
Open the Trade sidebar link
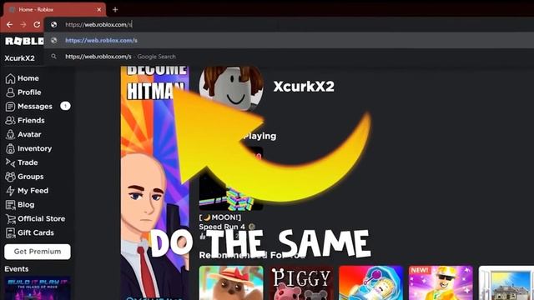28,162
